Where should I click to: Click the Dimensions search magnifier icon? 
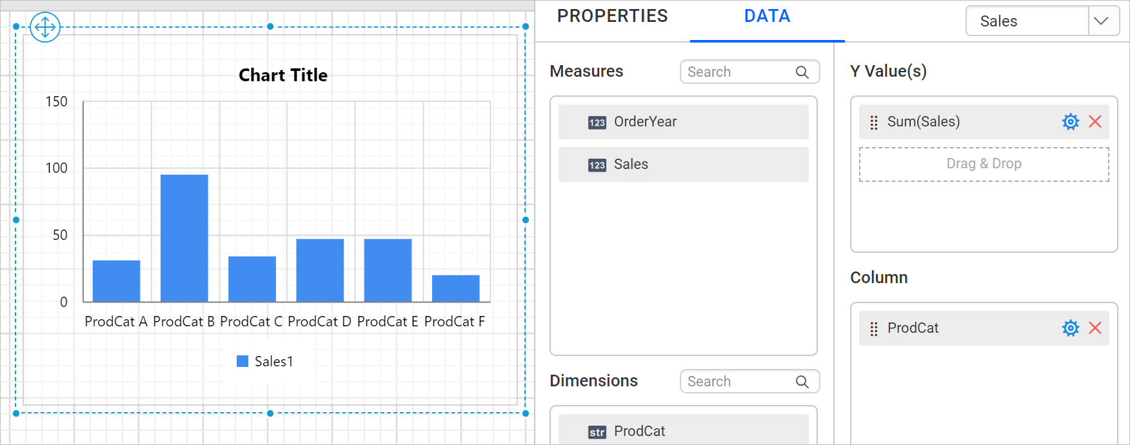[x=802, y=382]
